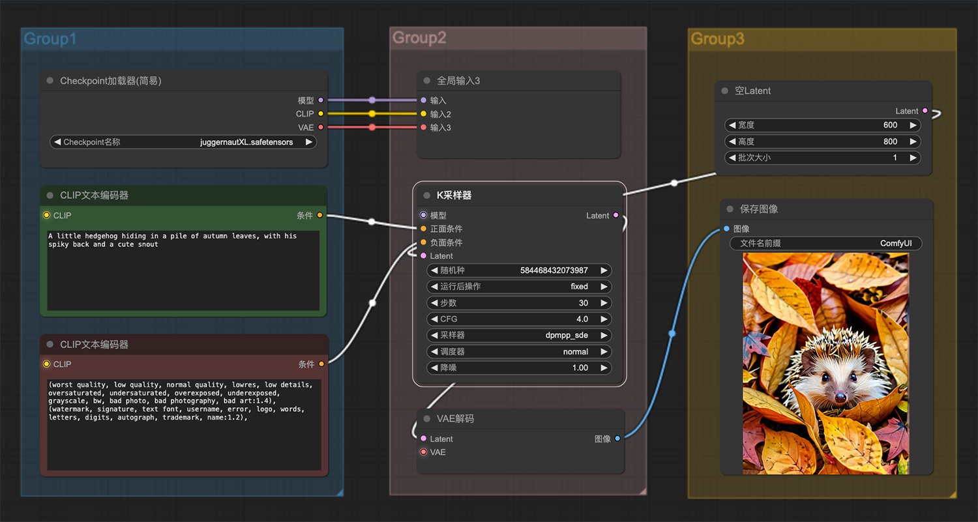Viewport: 978px width, 522px height.
Task: Click the 输入3 port on 全局输入3 node
Action: pos(424,127)
